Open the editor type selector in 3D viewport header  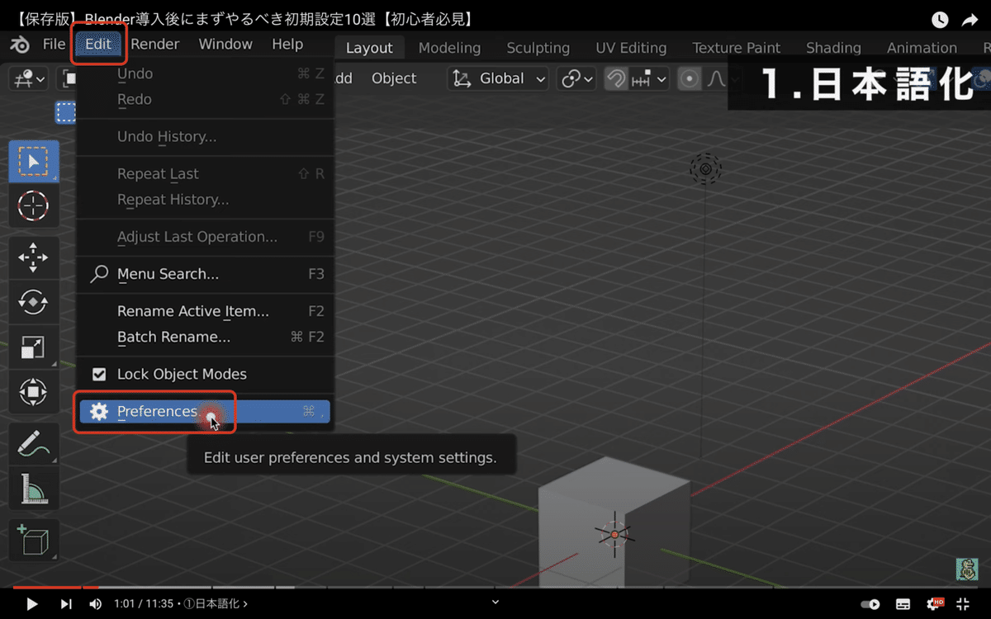pos(29,79)
